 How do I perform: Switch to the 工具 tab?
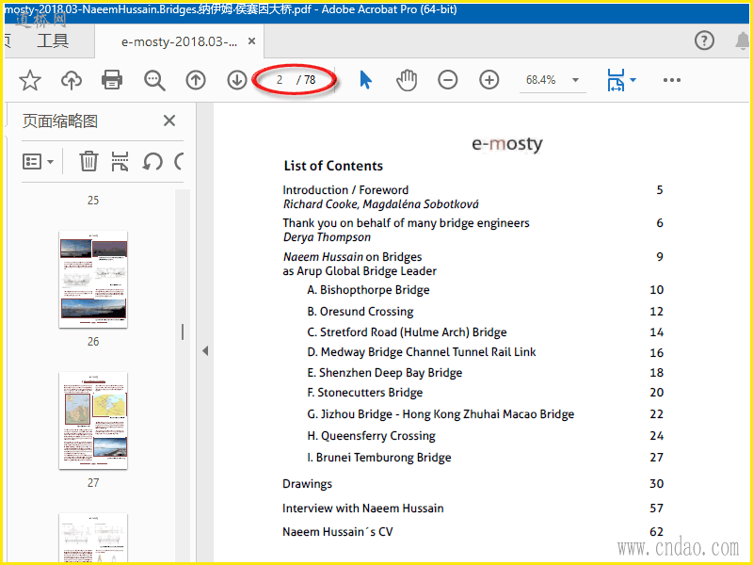click(x=53, y=40)
